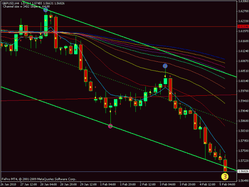
Task: Click the 1.61240 price axis label
Action: [243, 51]
